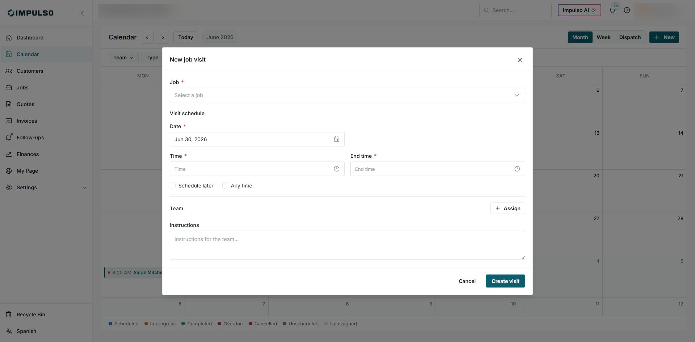Screen dimensions: 695x342
Task: Click the chevron of the job selector
Action: point(517,95)
